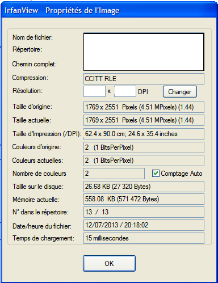Click the IrfanView Propriétés de l'Image title bar

(x=109, y=10)
